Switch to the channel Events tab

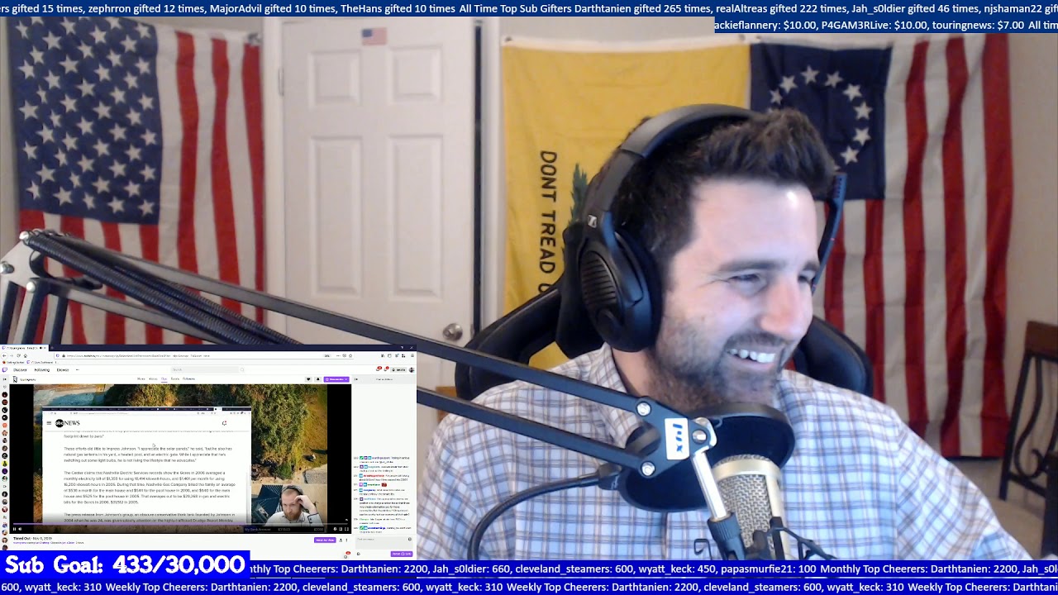click(174, 379)
